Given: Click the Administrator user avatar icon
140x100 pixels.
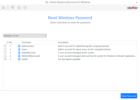Looking at the screenshot, I should (x=19, y=46).
